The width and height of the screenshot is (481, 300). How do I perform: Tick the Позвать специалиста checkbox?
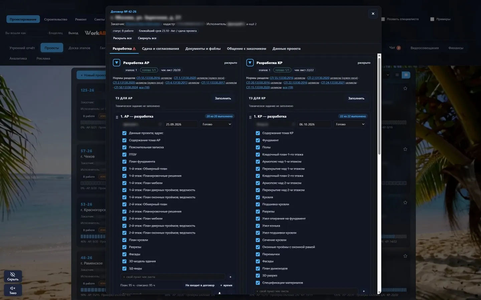383,19
